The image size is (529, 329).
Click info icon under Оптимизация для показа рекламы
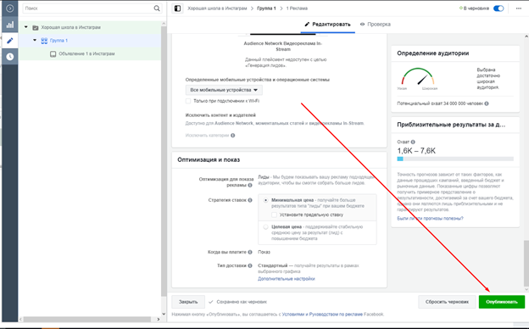[250, 185]
